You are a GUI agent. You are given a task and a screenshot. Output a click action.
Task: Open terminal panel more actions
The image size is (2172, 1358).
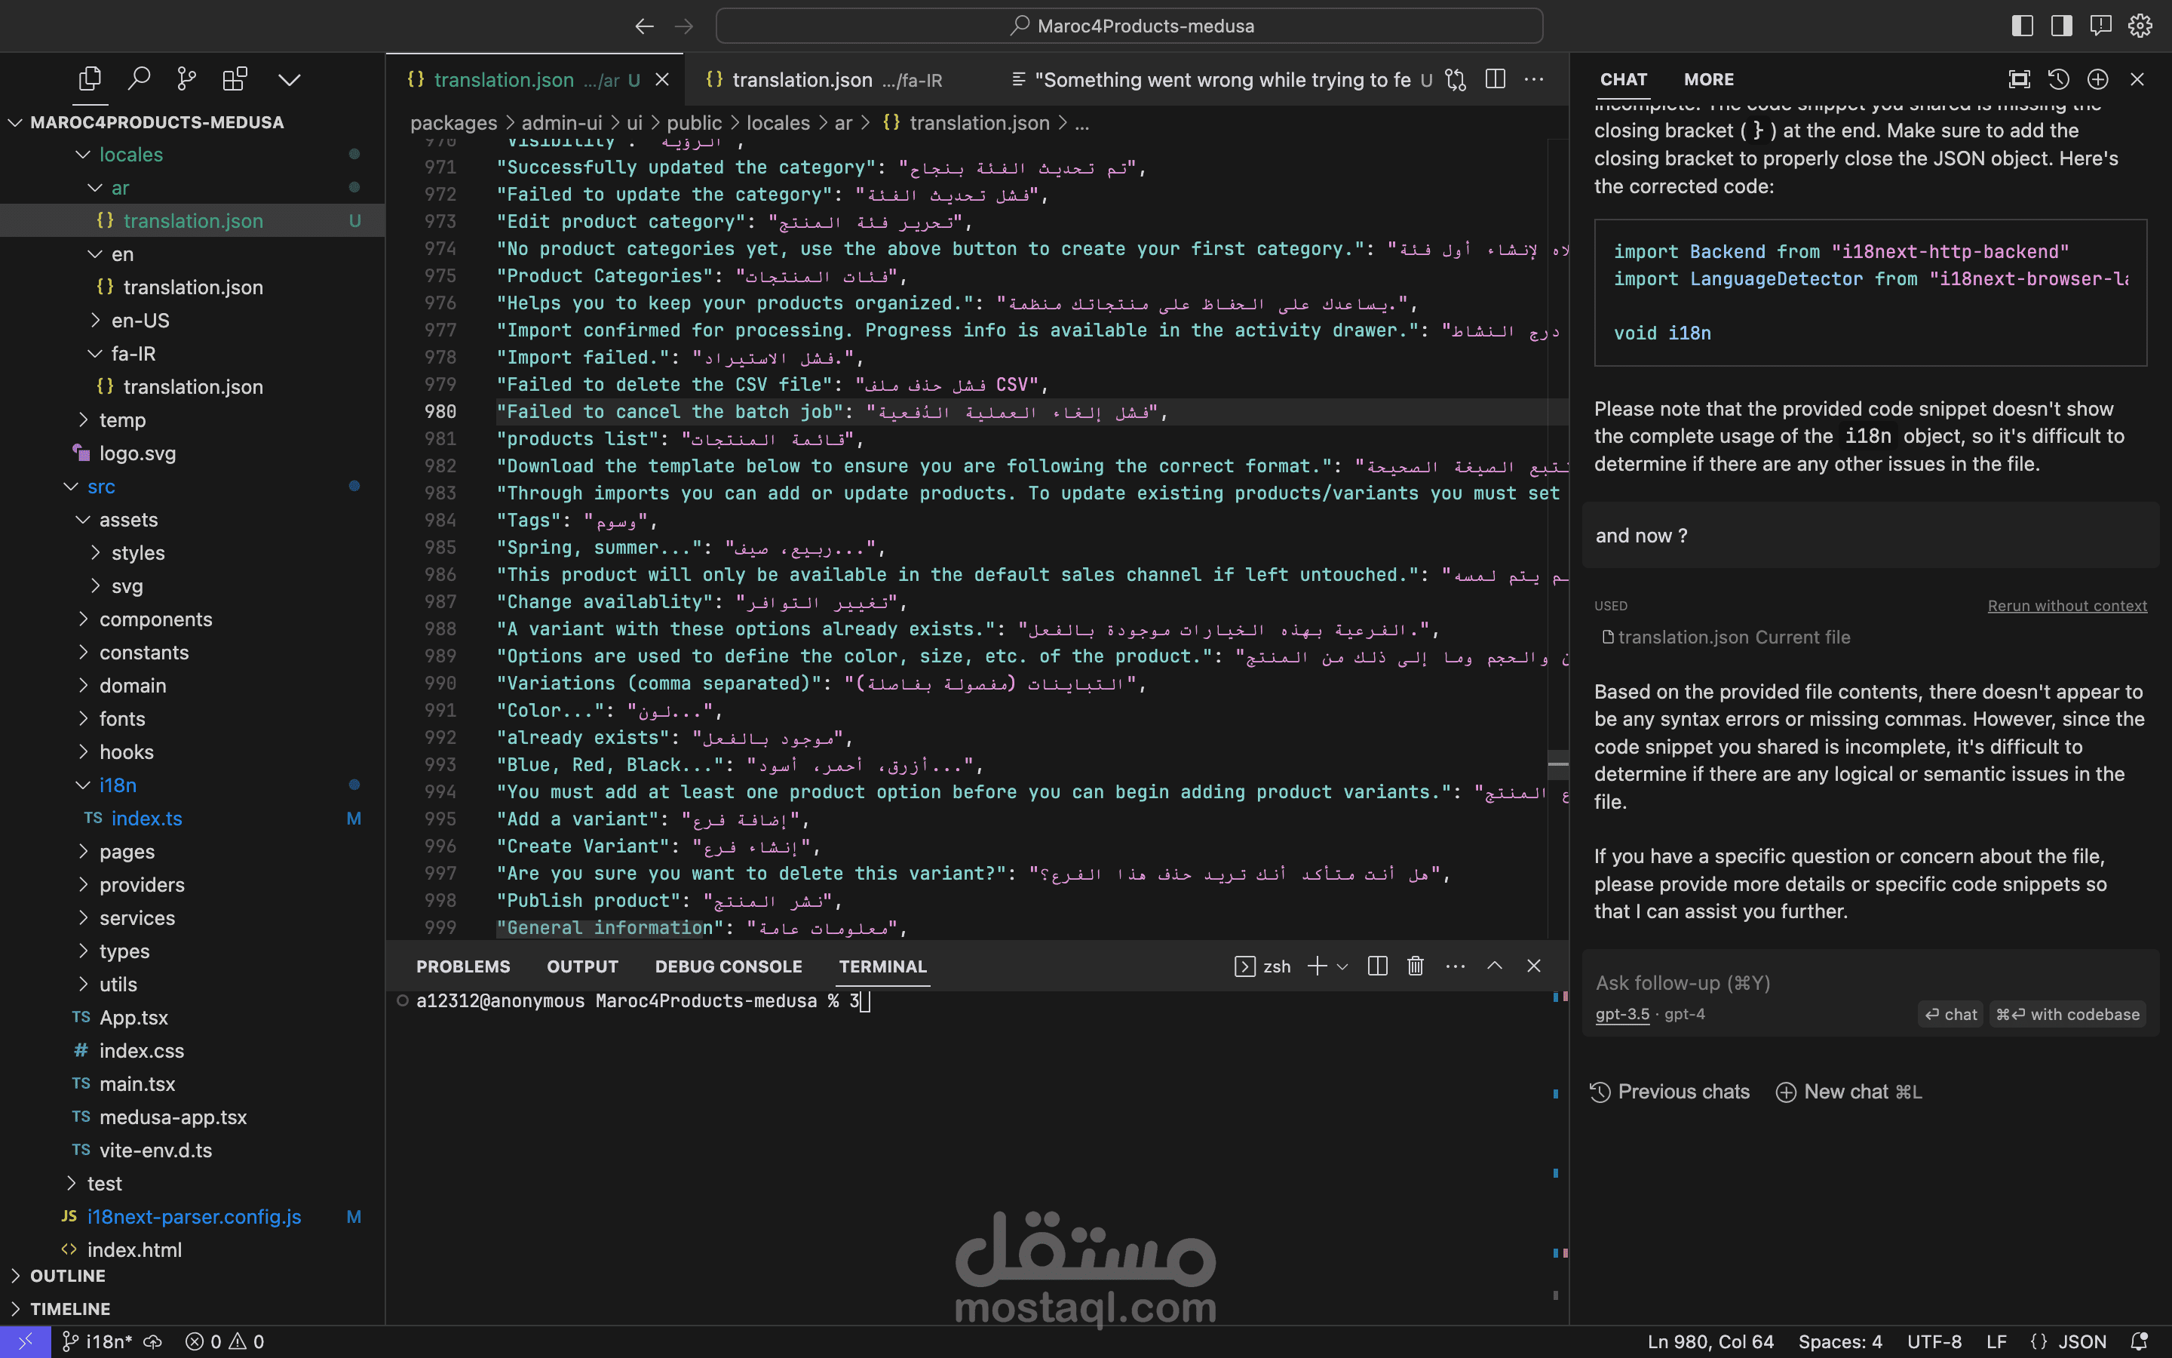click(1455, 966)
